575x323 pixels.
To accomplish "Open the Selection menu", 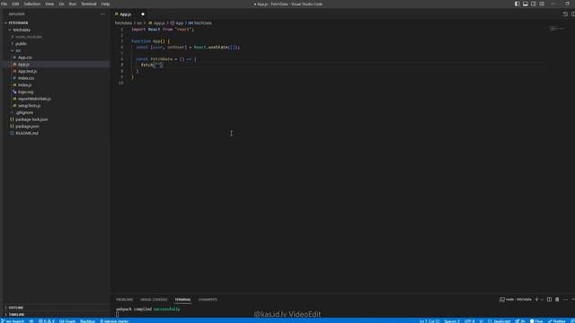I will [32, 4].
